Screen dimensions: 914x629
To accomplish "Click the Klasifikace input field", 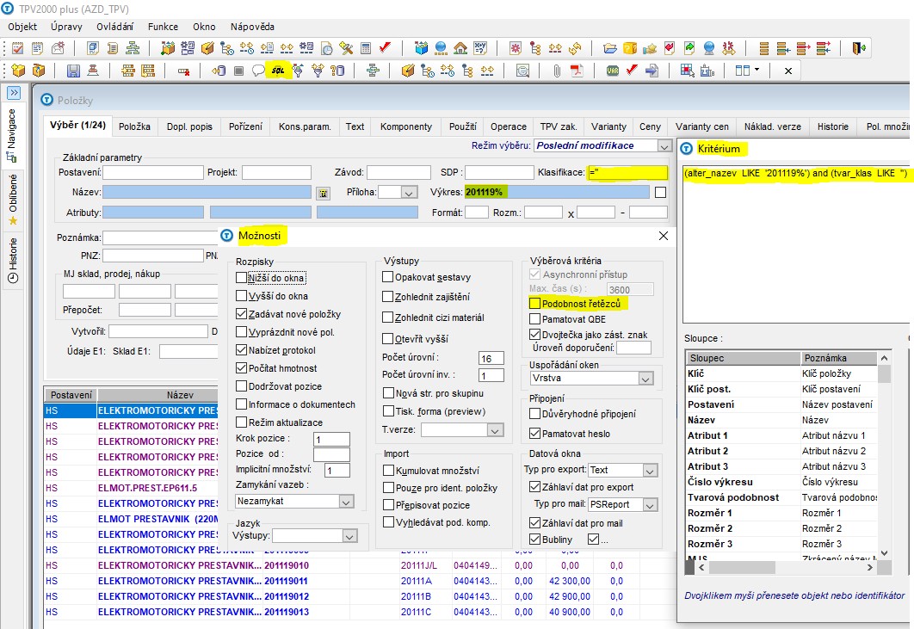I will pyautogui.click(x=627, y=173).
